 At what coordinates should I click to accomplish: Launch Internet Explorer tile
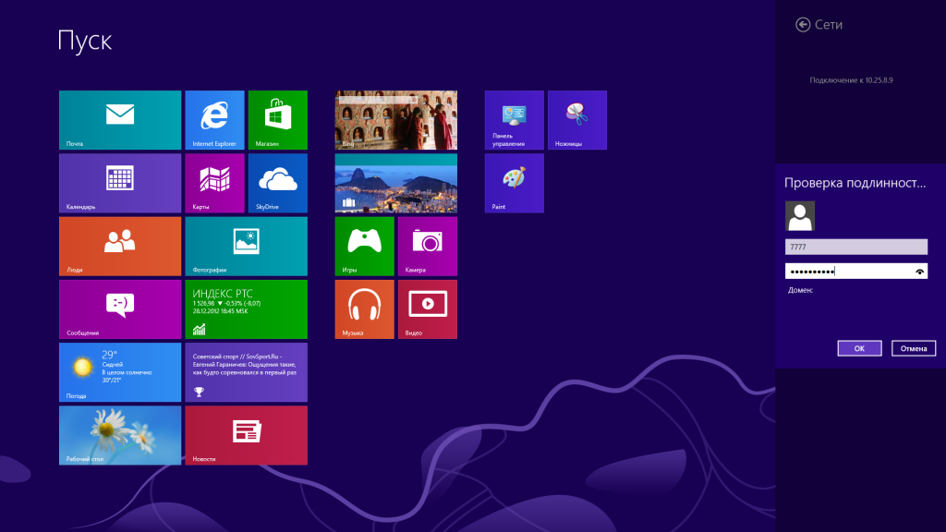tap(214, 120)
